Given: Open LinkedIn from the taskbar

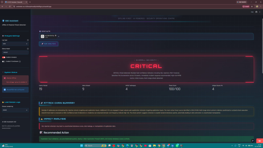Looking at the screenshot, I should pyautogui.click(x=172, y=146).
